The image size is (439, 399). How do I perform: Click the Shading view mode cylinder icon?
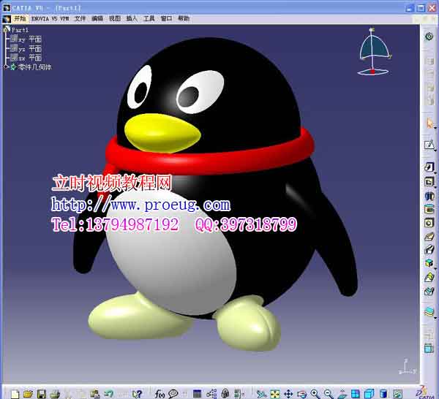click(x=383, y=394)
